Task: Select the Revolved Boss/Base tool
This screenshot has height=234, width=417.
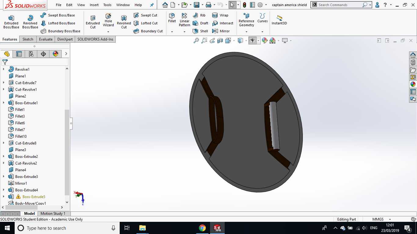Action: pos(30,22)
